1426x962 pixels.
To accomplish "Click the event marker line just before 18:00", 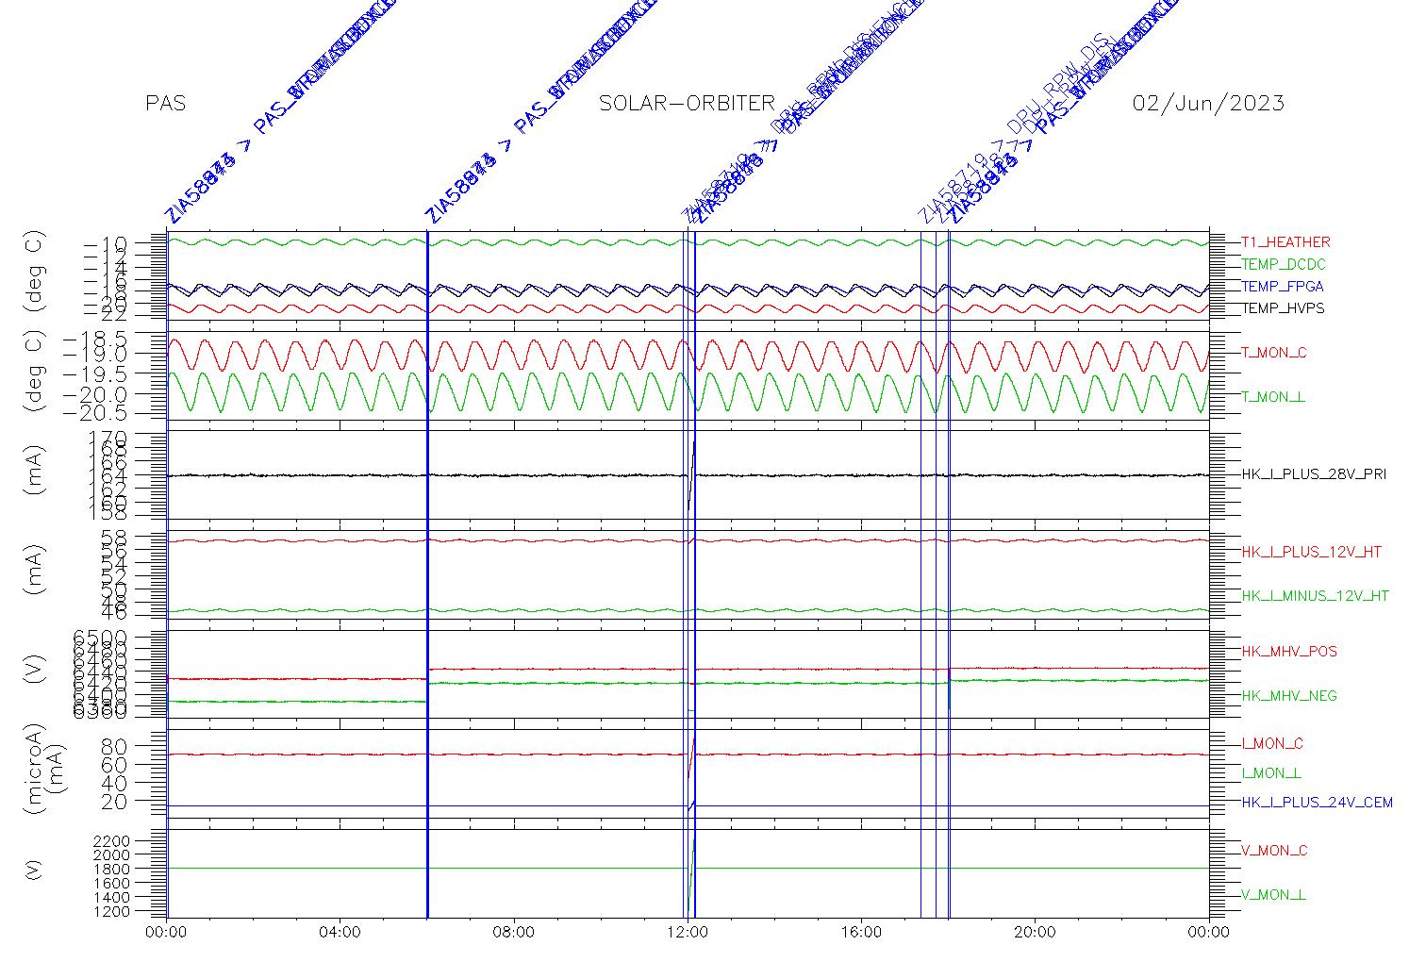I will click(936, 573).
